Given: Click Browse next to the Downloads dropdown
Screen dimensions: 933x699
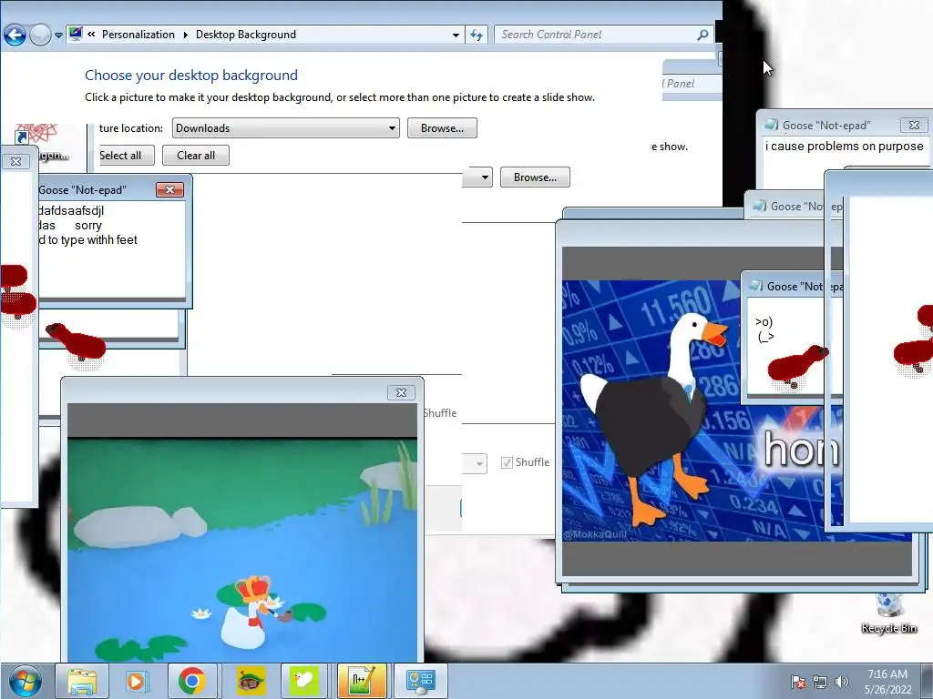Looking at the screenshot, I should [442, 127].
